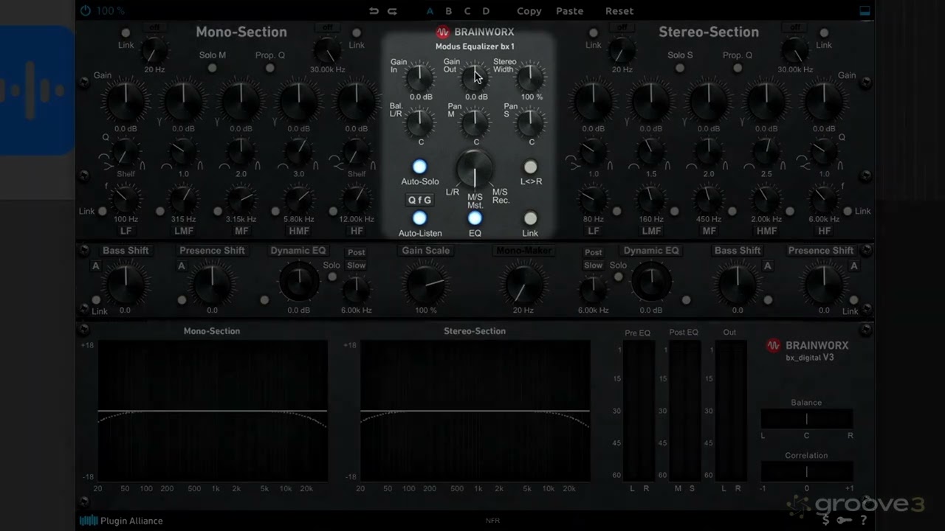
Task: Click the Mono Presence Shift A button
Action: [181, 266]
